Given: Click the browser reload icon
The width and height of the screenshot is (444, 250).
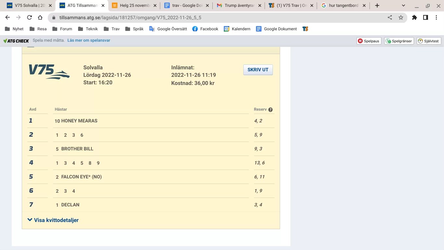Looking at the screenshot, I should point(29,18).
